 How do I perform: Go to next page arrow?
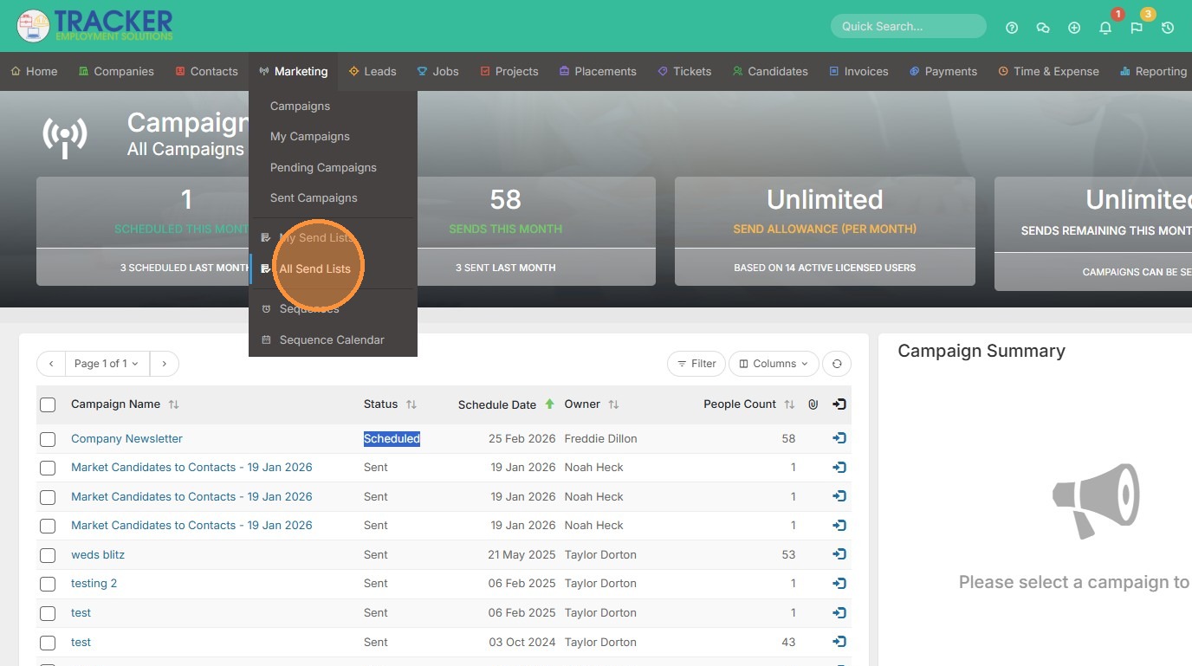(x=165, y=364)
